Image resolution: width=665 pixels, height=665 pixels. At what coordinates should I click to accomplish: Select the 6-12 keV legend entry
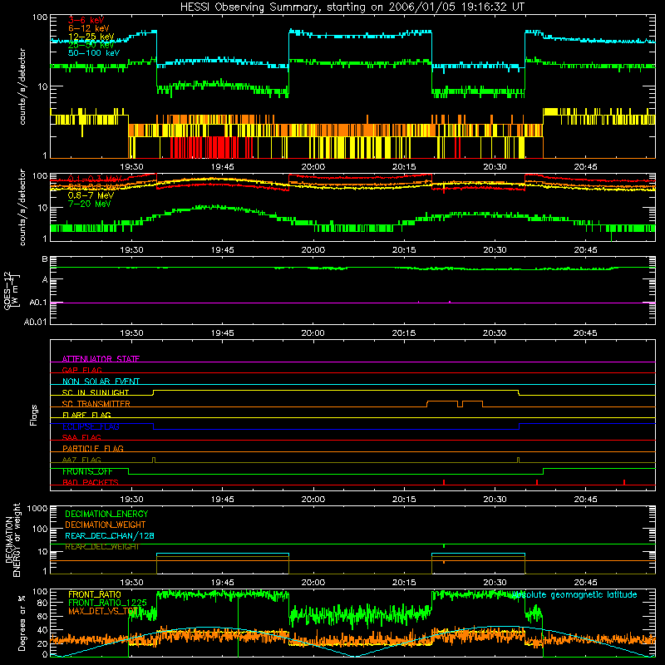[x=89, y=28]
